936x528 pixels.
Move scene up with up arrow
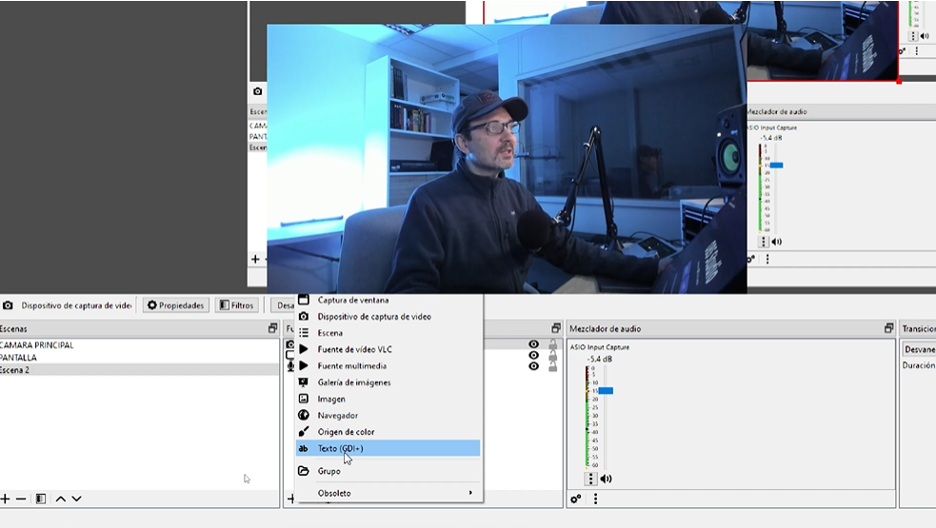pos(60,499)
